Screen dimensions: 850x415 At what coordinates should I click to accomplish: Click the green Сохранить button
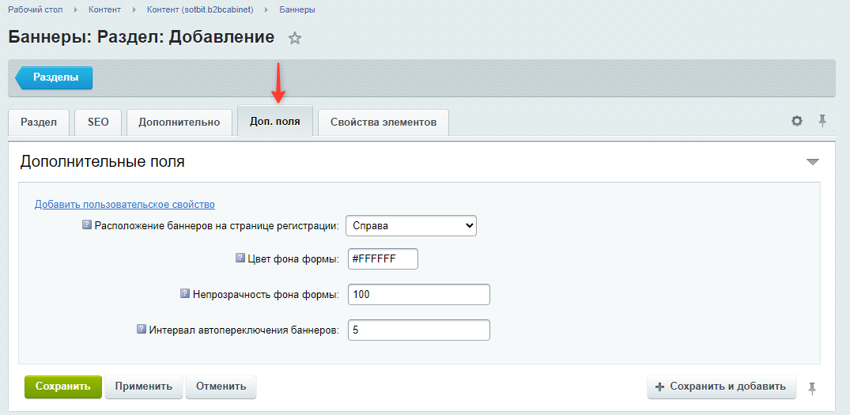[63, 387]
